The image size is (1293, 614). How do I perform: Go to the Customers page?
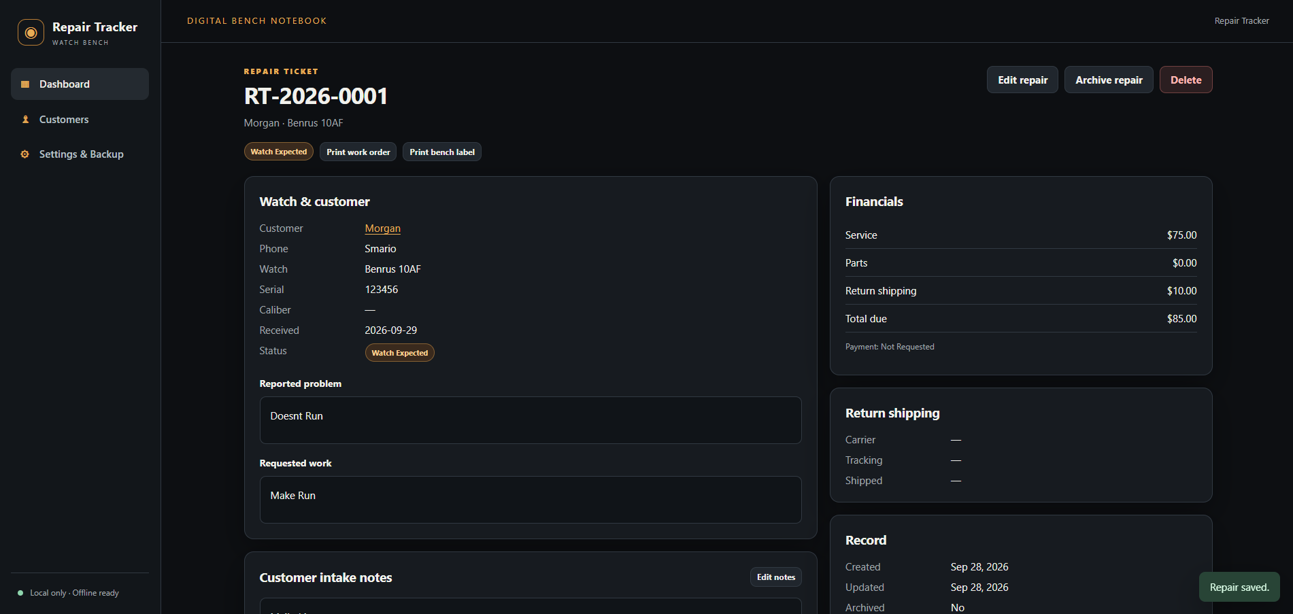(80, 120)
